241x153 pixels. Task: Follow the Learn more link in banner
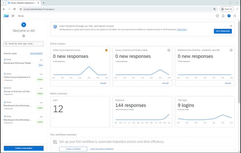coord(182,29)
